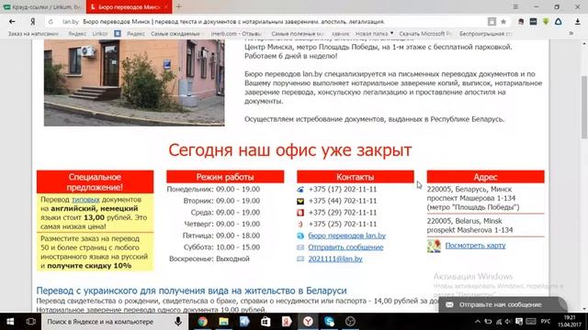Open the 'Отправьте нам сообщение' chat widget

click(503, 304)
